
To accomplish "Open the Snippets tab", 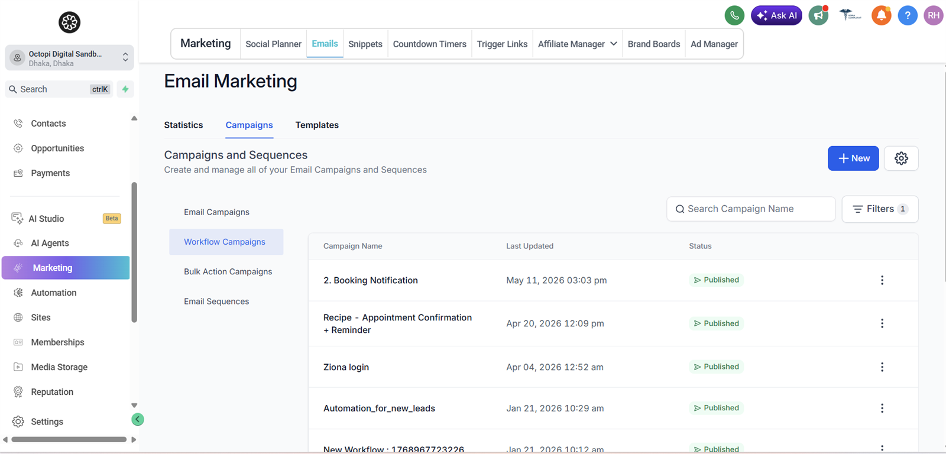I will tap(365, 44).
